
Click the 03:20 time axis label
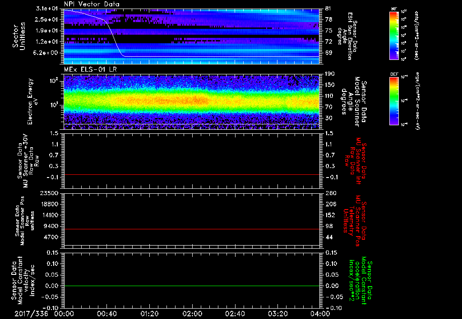(x=277, y=314)
